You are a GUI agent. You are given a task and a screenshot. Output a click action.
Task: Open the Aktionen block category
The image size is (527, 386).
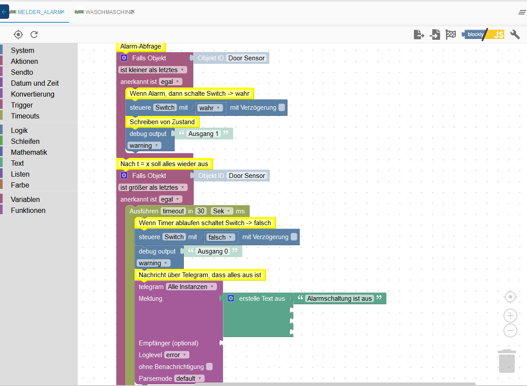coord(24,62)
